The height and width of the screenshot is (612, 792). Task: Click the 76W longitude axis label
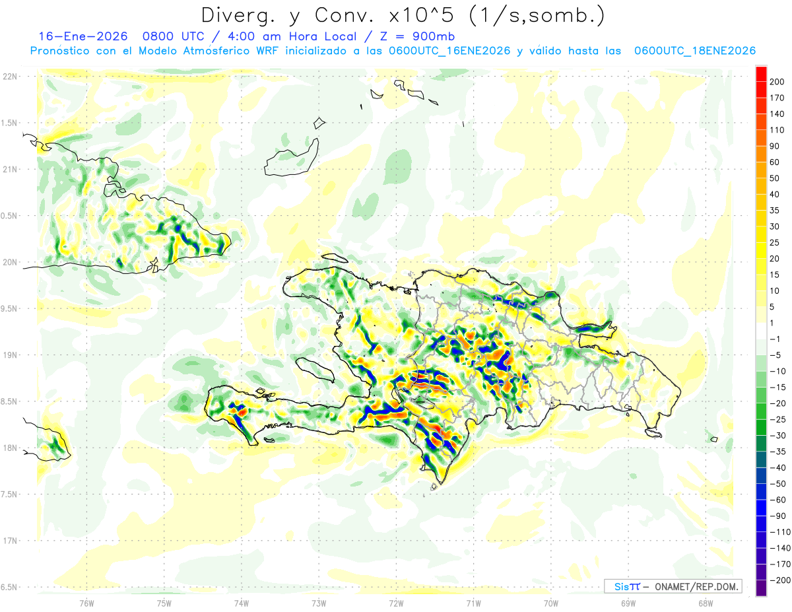click(x=86, y=603)
